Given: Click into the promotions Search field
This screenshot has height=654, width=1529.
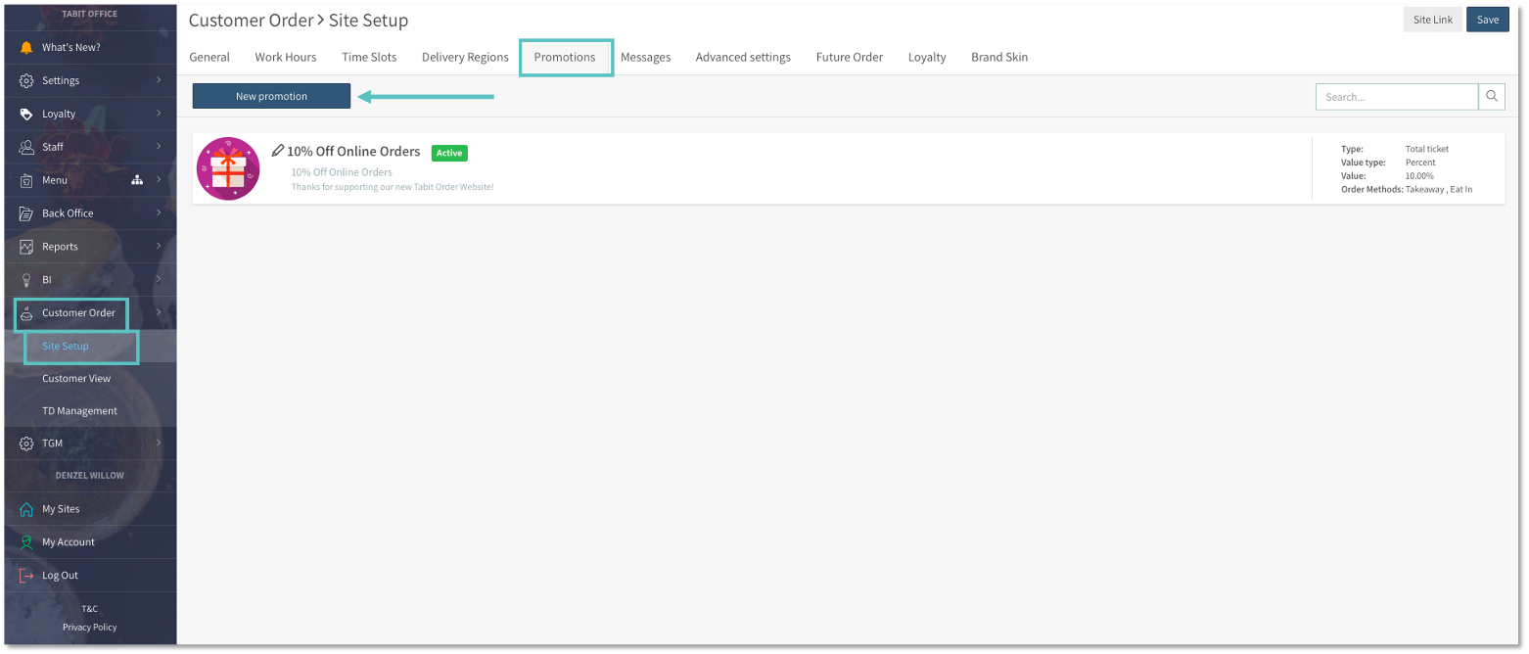Looking at the screenshot, I should click(x=1396, y=97).
